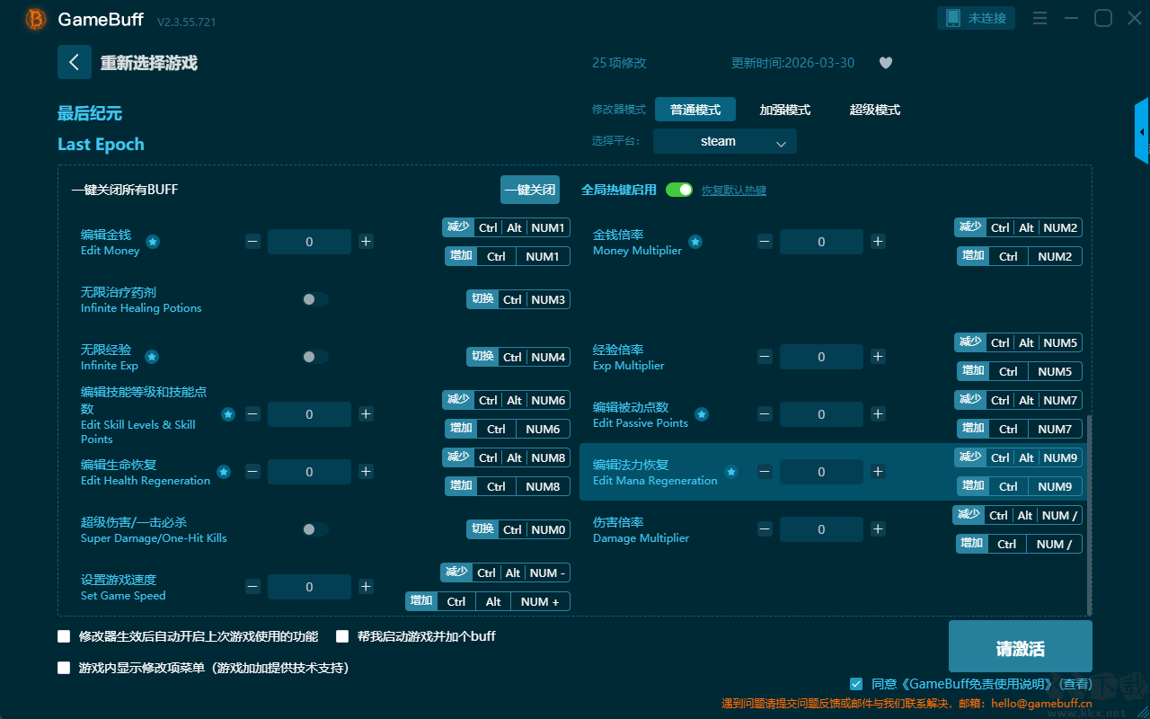Increase Edit Money value with plus
The width and height of the screenshot is (1150, 719).
[x=366, y=242]
